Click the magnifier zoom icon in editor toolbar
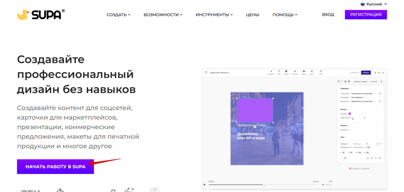The image size is (404, 192). click(x=321, y=71)
